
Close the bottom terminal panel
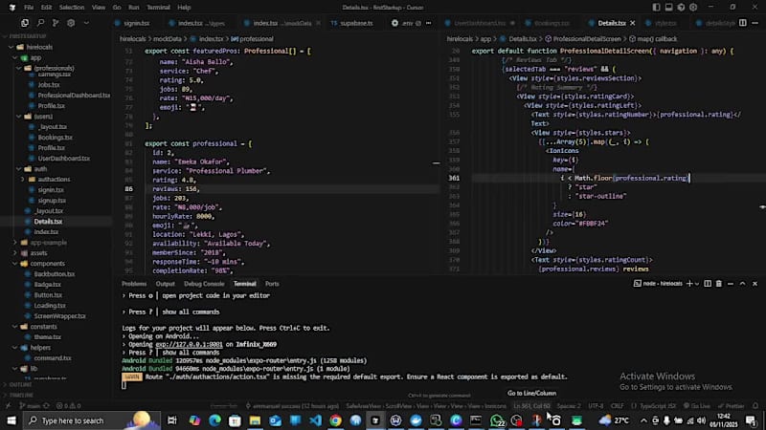[755, 283]
